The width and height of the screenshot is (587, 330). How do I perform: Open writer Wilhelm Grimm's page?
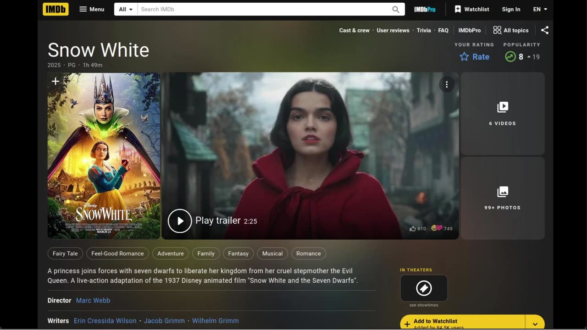click(216, 321)
